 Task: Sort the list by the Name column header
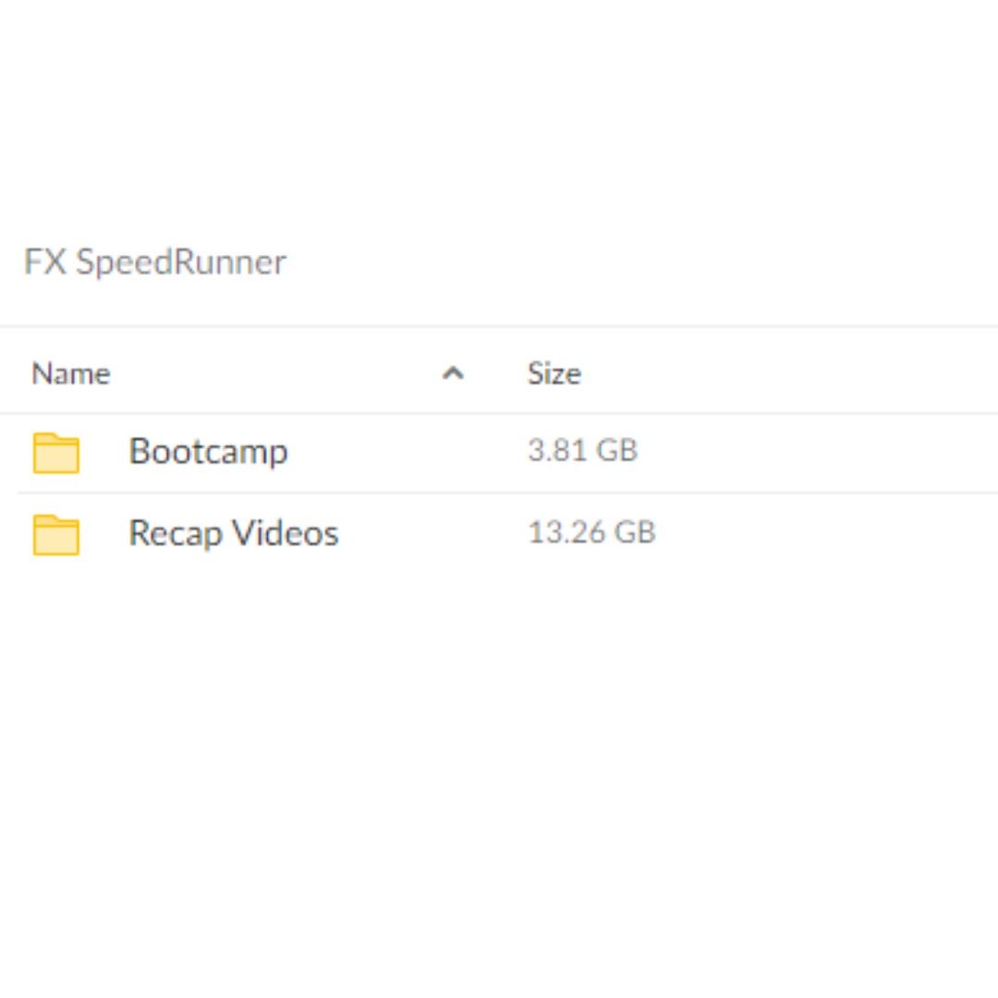pyautogui.click(x=70, y=373)
